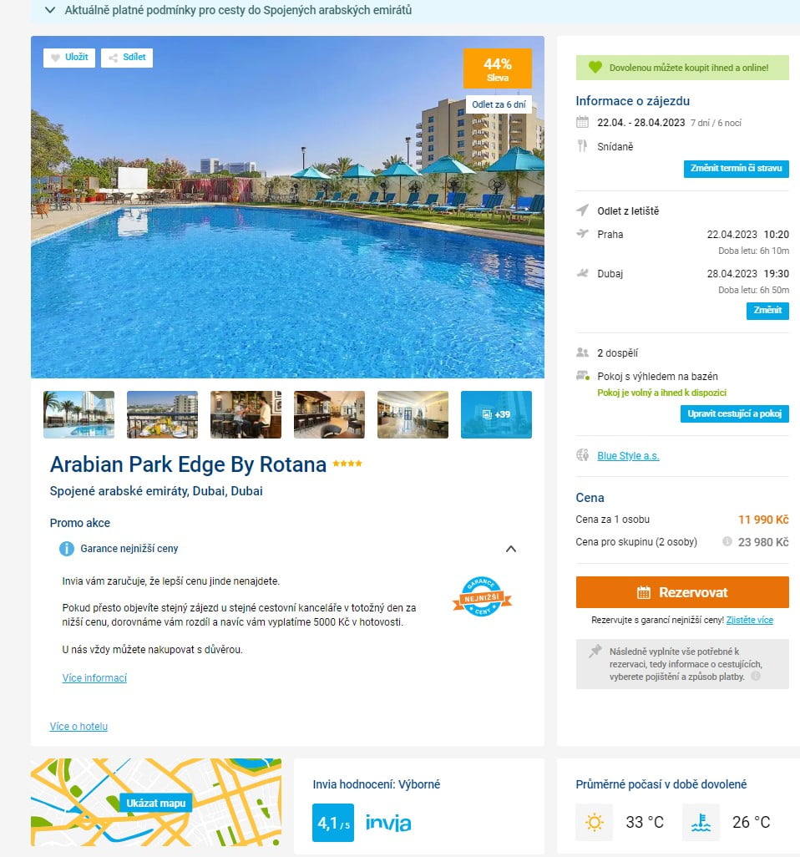
Task: Open Více o hotelu link
Action: click(78, 727)
